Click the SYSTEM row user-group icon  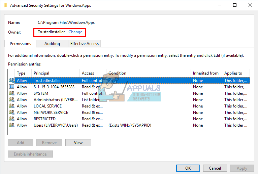coord(11,93)
